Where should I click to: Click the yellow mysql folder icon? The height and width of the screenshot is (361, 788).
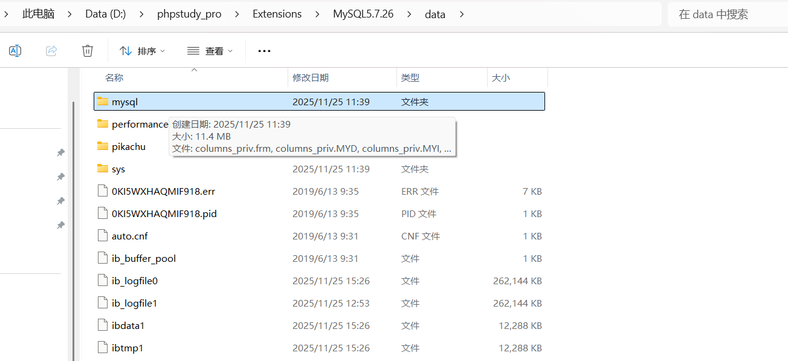[x=102, y=101]
